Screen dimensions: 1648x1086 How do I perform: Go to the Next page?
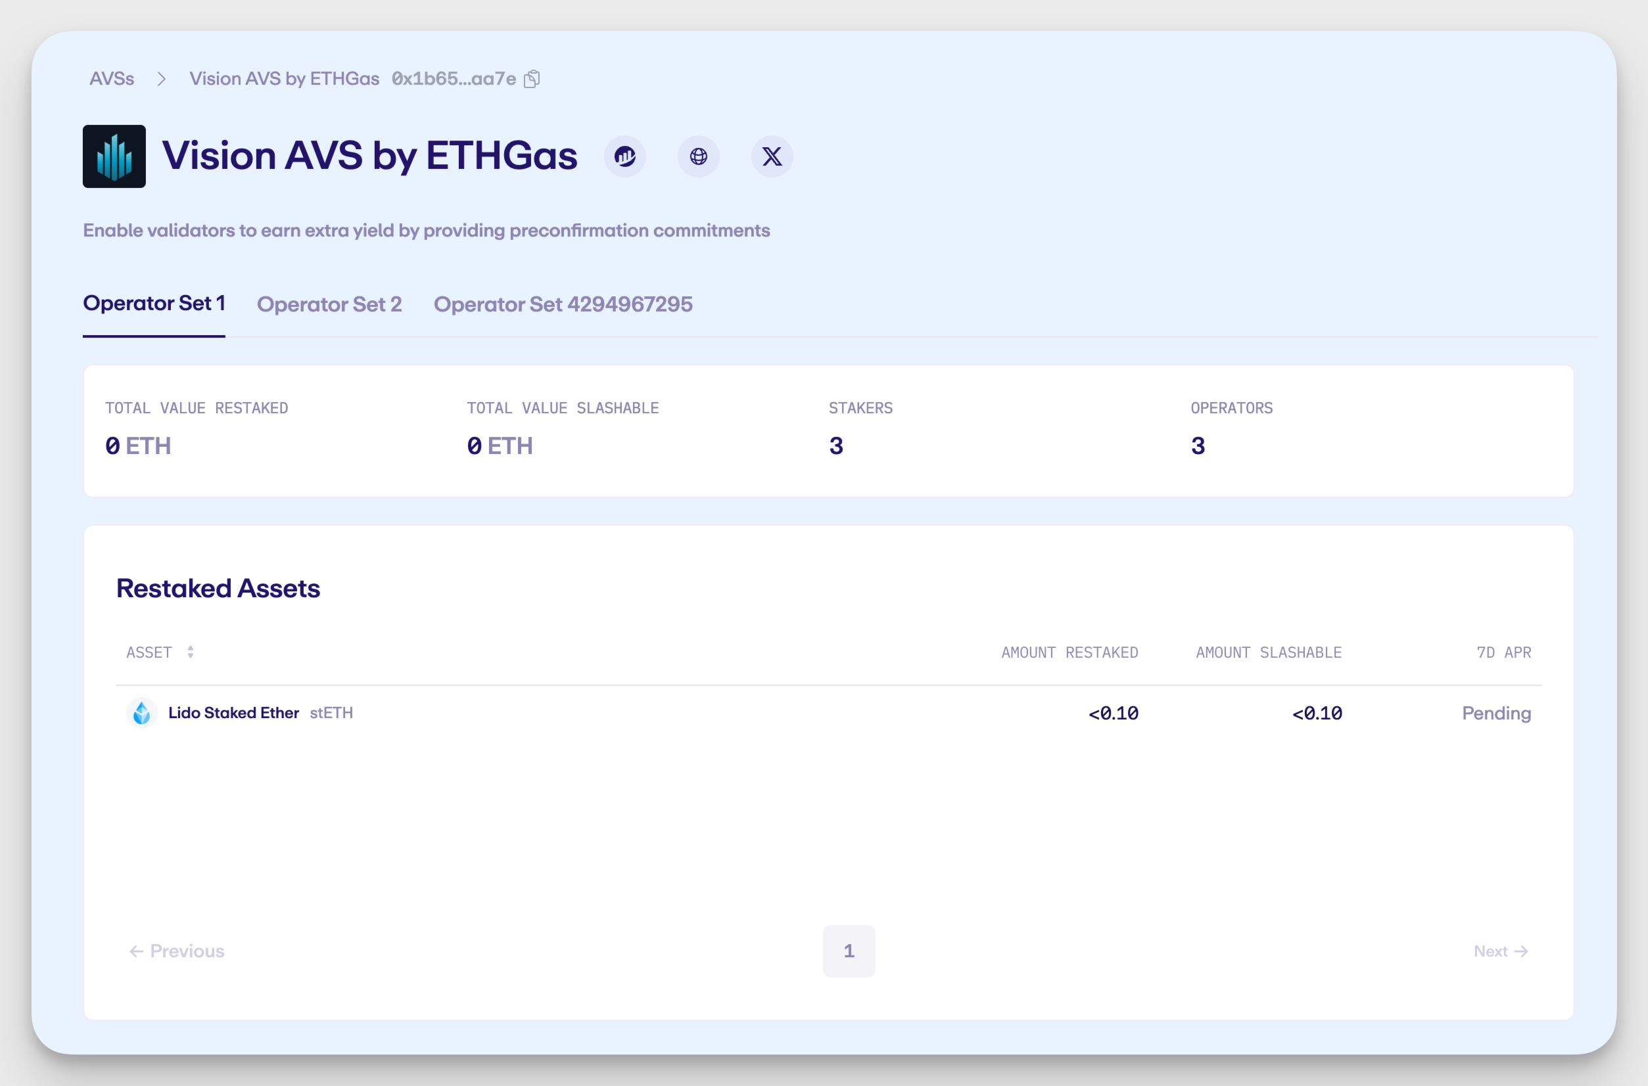(x=1501, y=951)
